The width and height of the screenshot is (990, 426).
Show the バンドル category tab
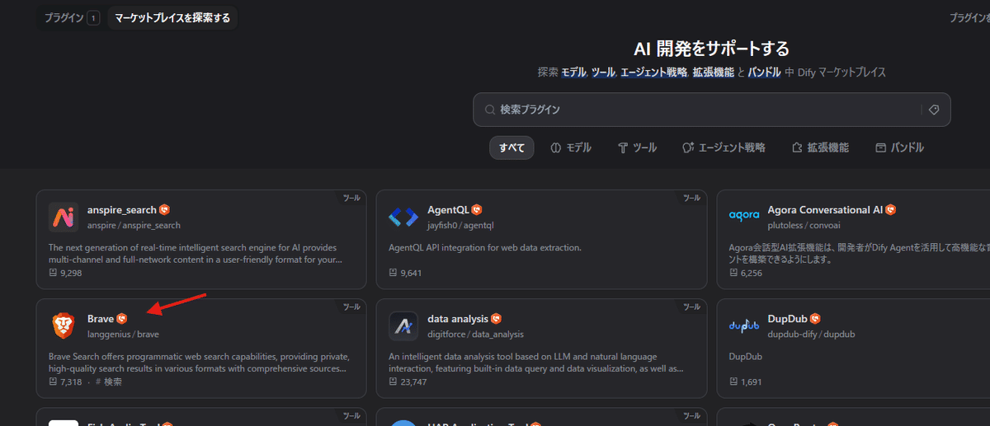point(899,147)
